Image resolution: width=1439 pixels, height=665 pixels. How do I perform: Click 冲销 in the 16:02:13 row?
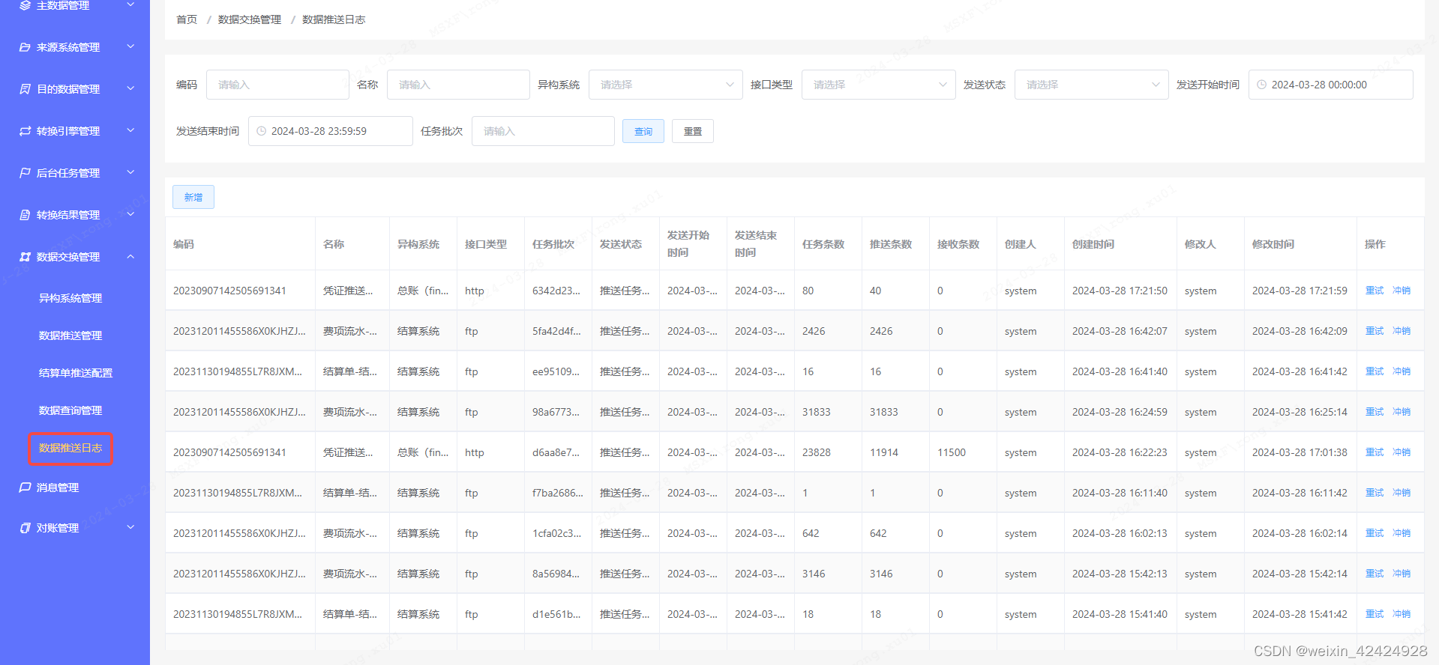click(x=1402, y=533)
